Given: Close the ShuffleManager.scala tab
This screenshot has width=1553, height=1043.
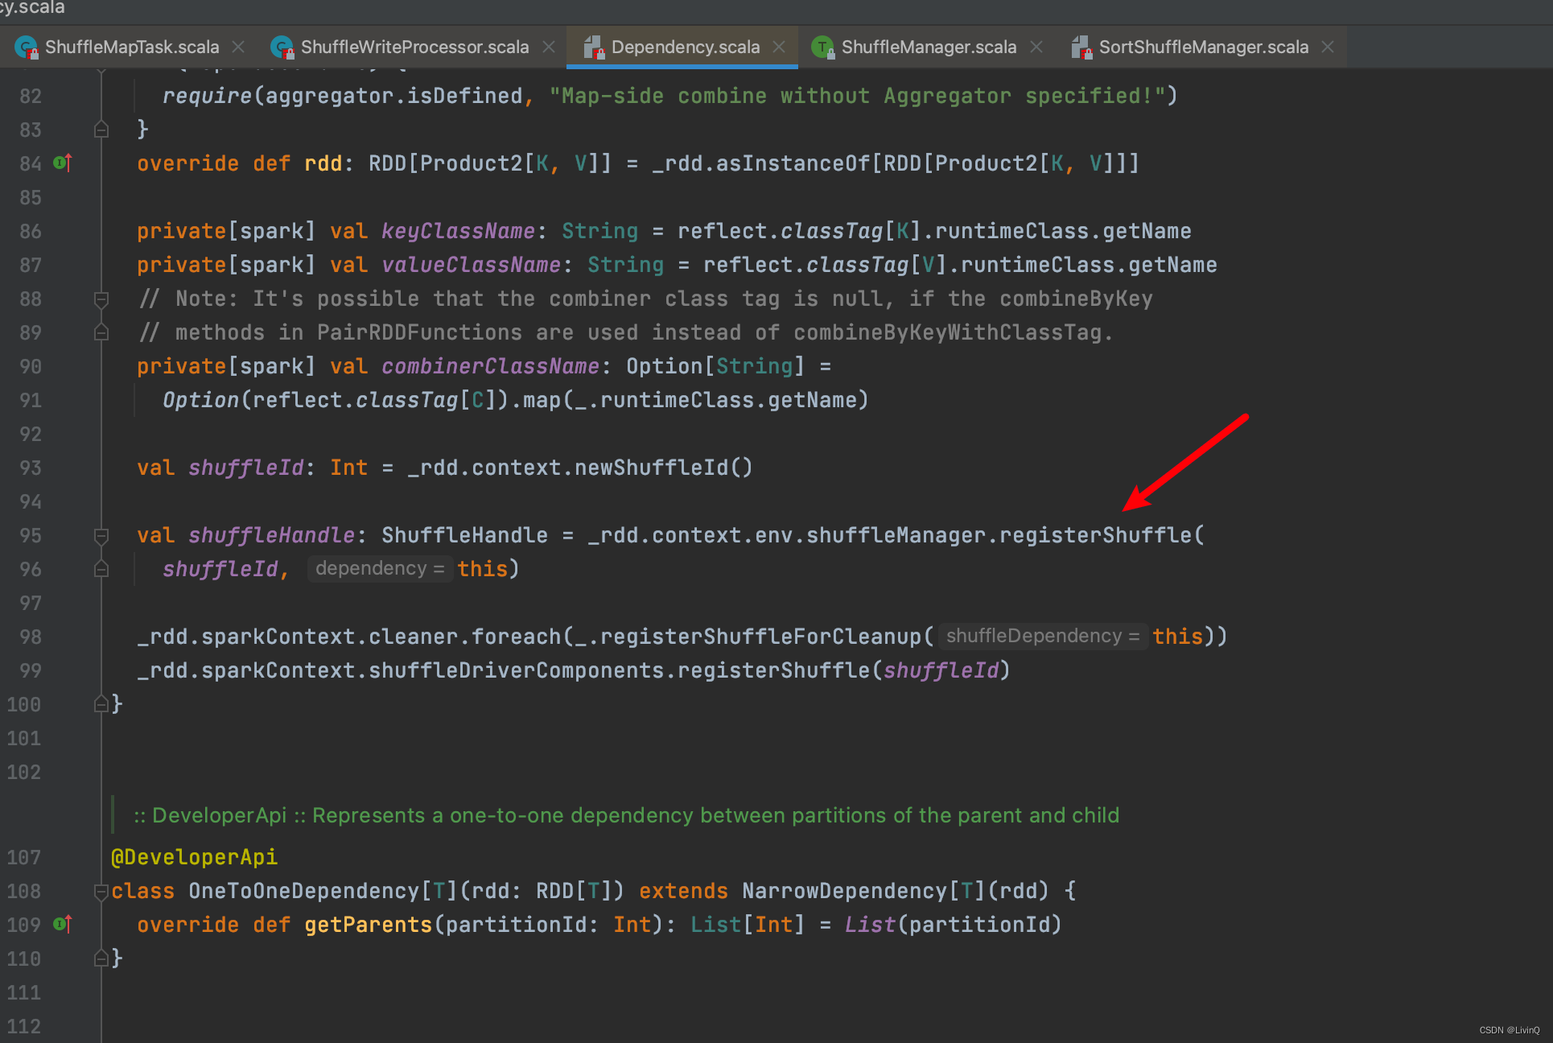Looking at the screenshot, I should 1036,47.
